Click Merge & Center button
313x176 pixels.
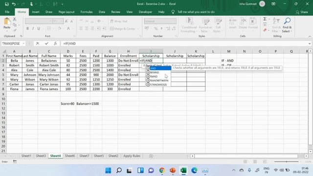click(x=123, y=29)
